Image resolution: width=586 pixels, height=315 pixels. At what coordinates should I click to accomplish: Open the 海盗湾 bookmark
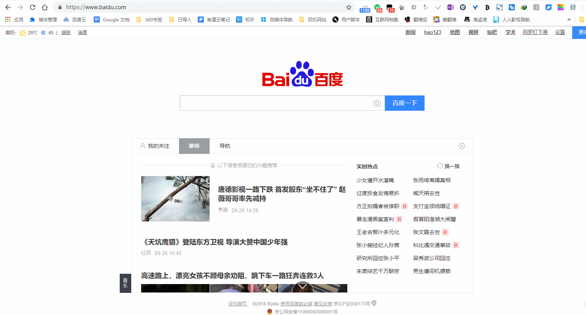[x=475, y=19]
